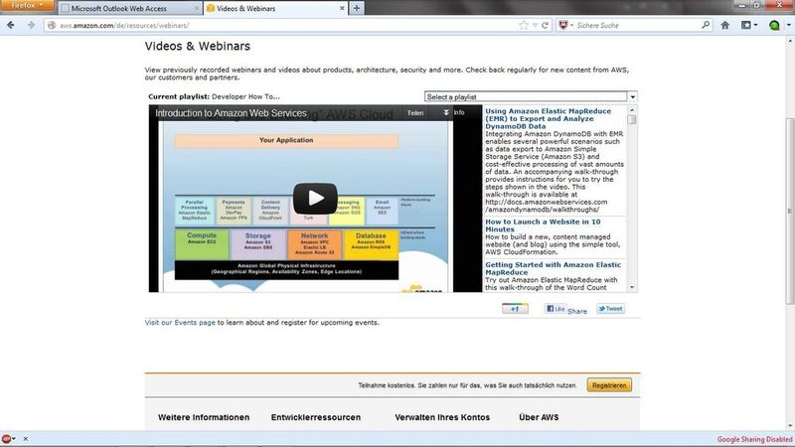Close the Outlook Web Access tab

pyautogui.click(x=196, y=9)
